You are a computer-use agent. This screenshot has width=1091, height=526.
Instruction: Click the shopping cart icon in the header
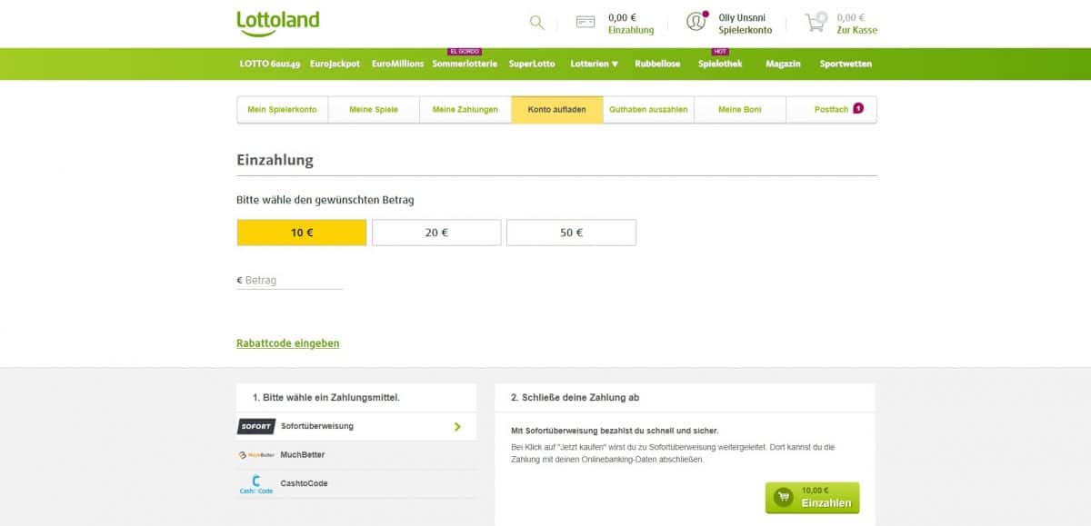(816, 22)
